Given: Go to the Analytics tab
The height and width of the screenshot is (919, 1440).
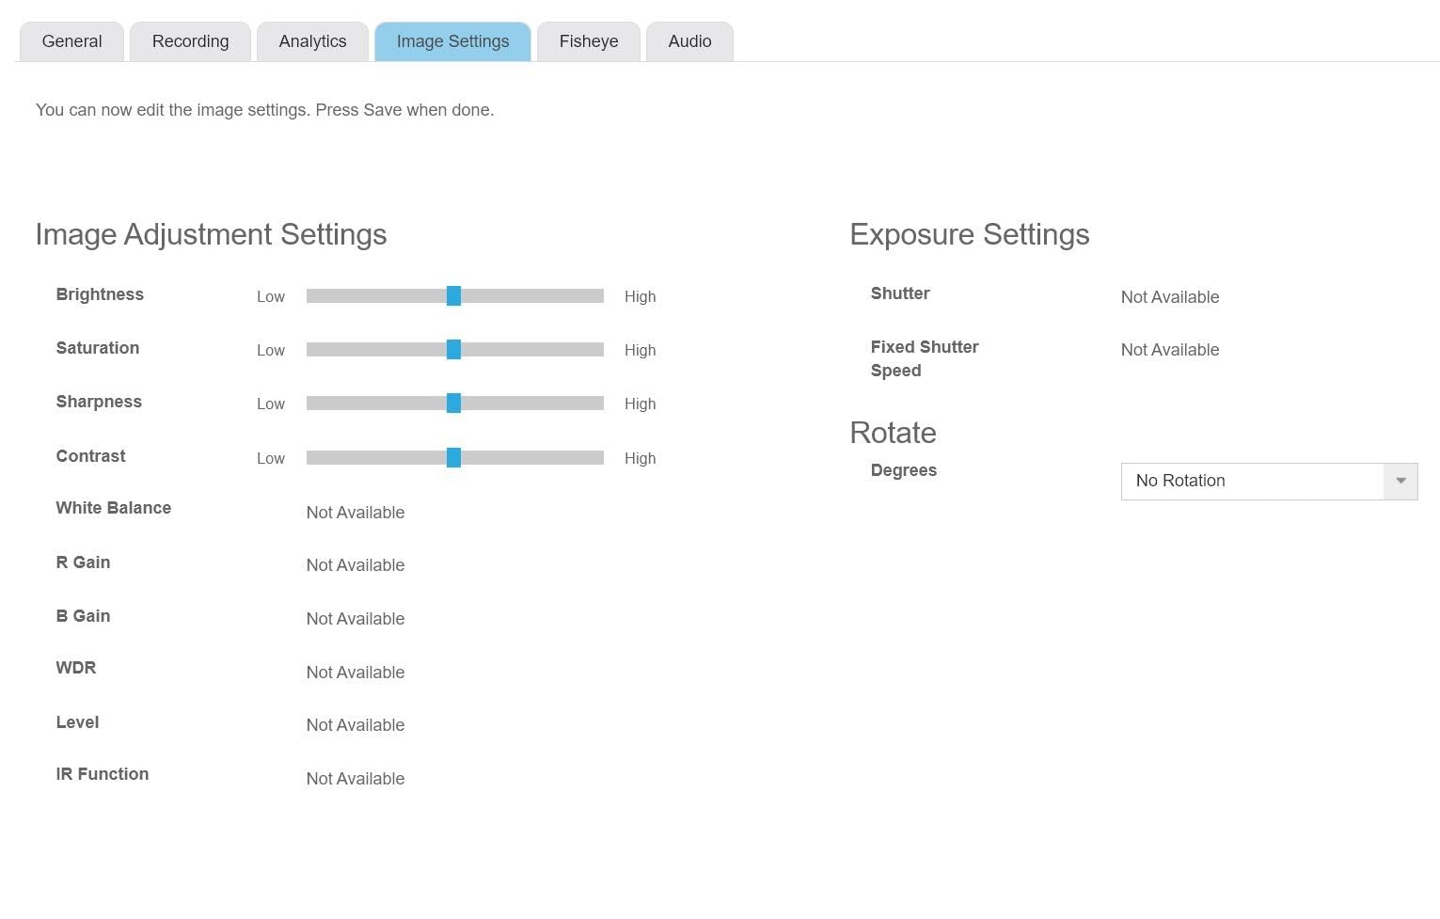Looking at the screenshot, I should [x=312, y=41].
